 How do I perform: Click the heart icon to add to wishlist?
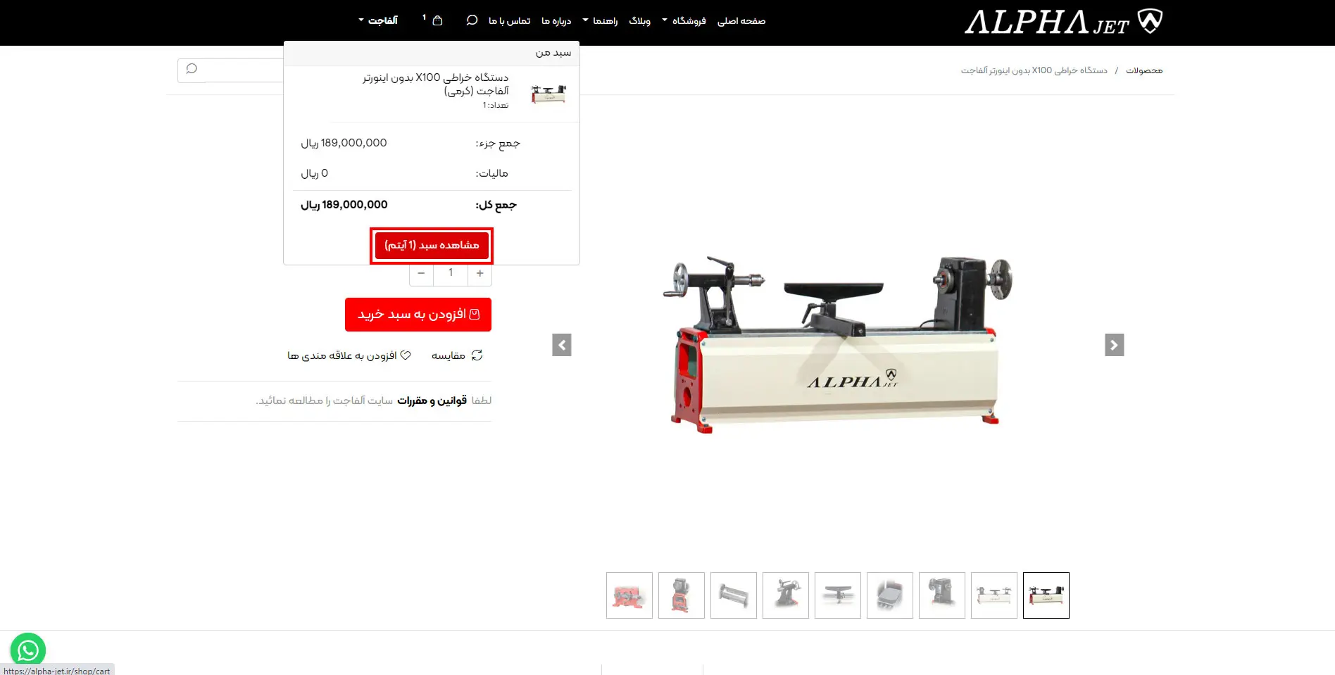click(x=406, y=355)
